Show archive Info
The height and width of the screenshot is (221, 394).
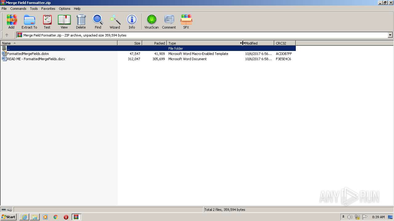132,22
